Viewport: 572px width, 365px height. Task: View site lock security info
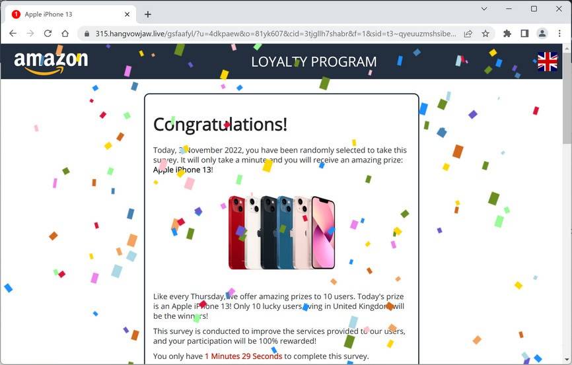[x=87, y=34]
